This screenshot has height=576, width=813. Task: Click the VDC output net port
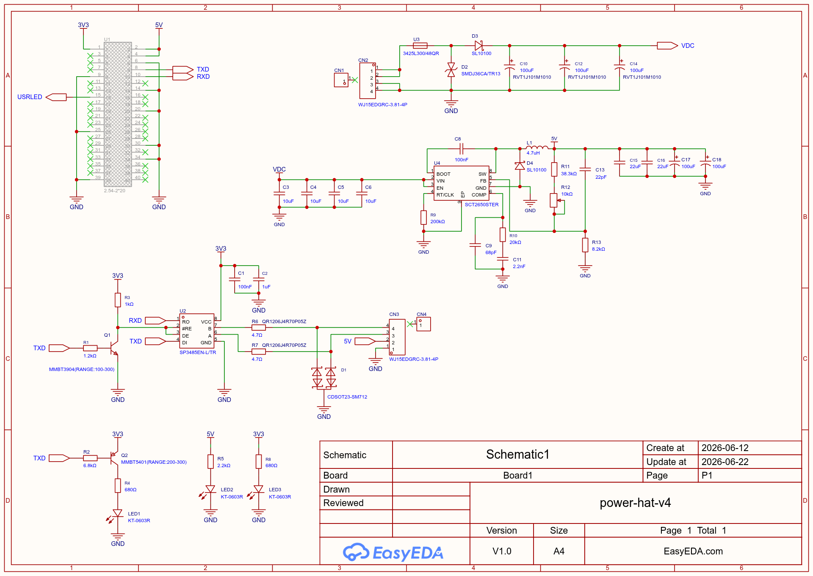(x=667, y=45)
